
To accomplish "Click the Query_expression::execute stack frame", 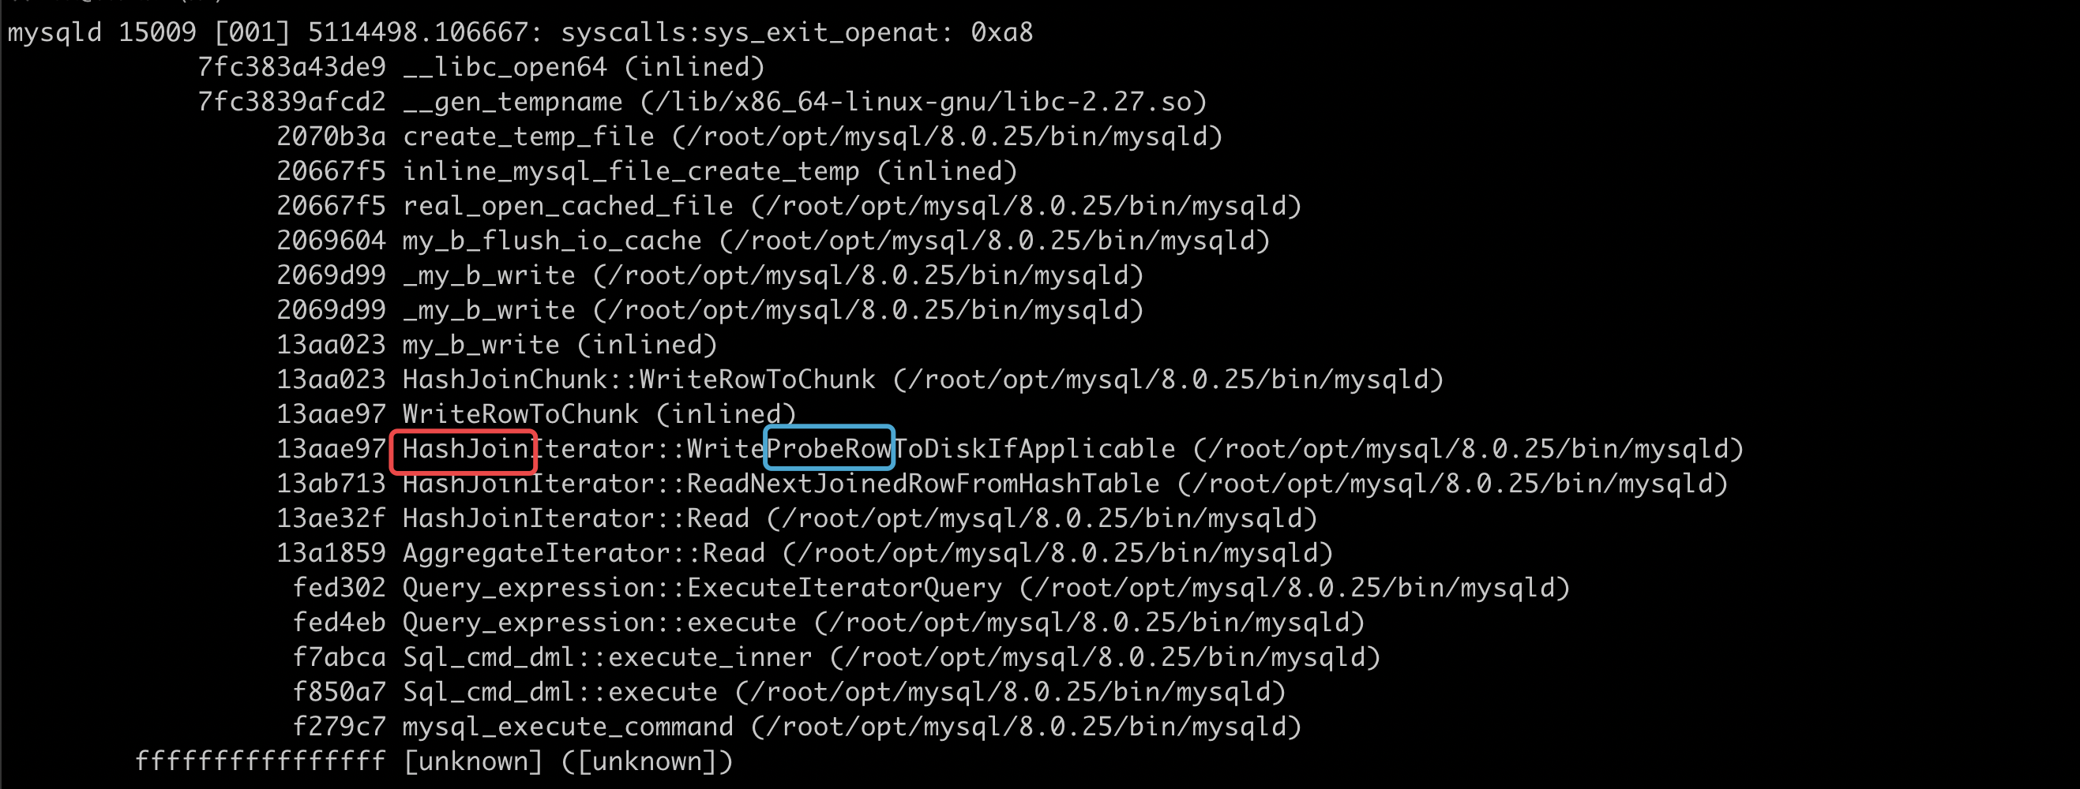I will 599,623.
